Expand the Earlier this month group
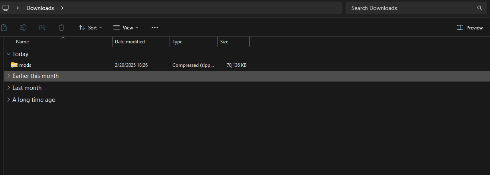Image resolution: width=490 pixels, height=175 pixels. point(9,76)
